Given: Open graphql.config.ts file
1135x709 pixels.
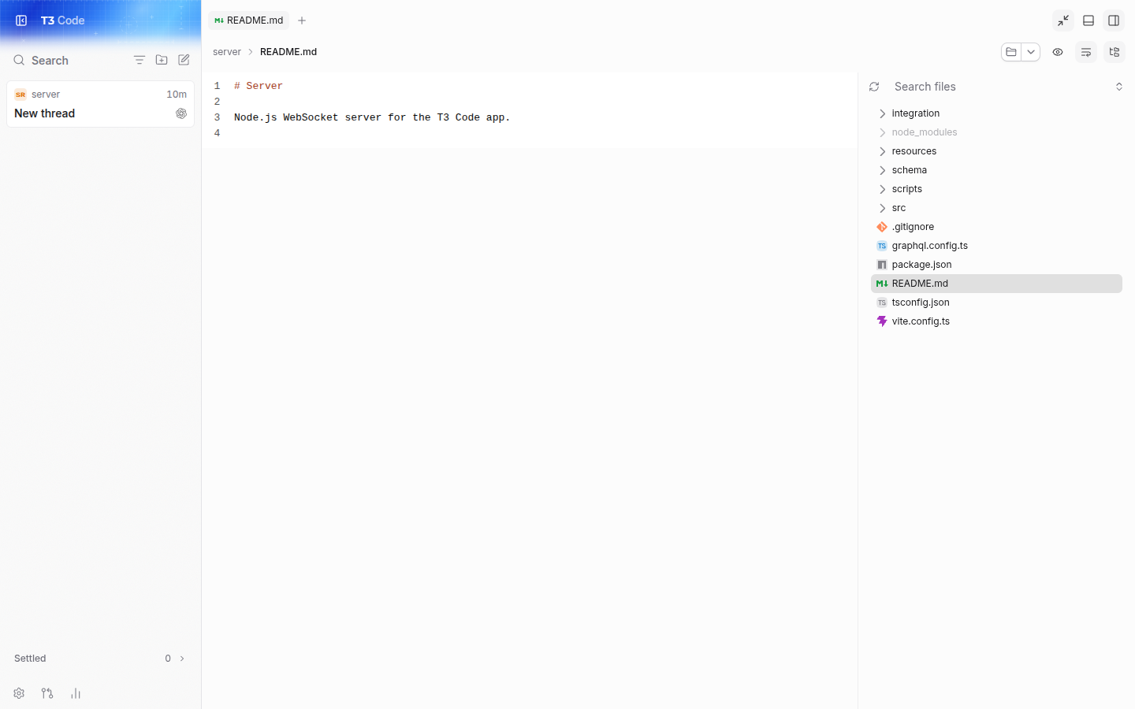Looking at the screenshot, I should [x=996, y=246].
